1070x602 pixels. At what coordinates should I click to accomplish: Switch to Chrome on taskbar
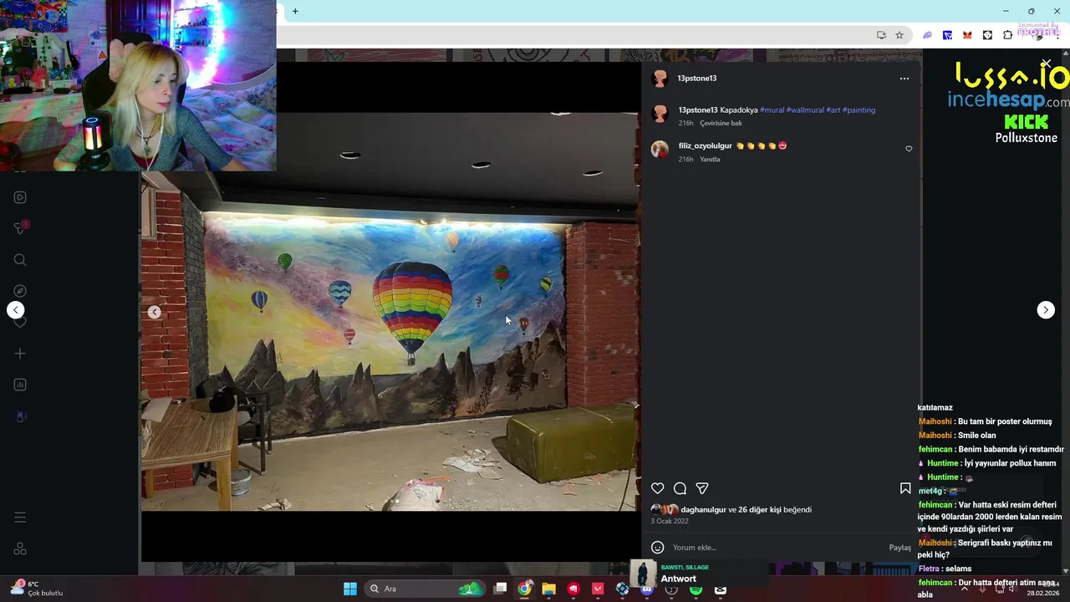[x=524, y=589]
